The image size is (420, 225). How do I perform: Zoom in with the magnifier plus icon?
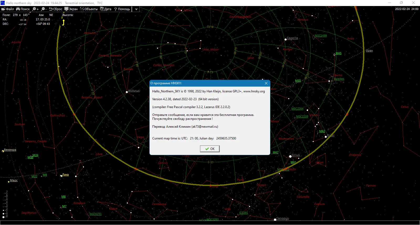click(x=35, y=9)
